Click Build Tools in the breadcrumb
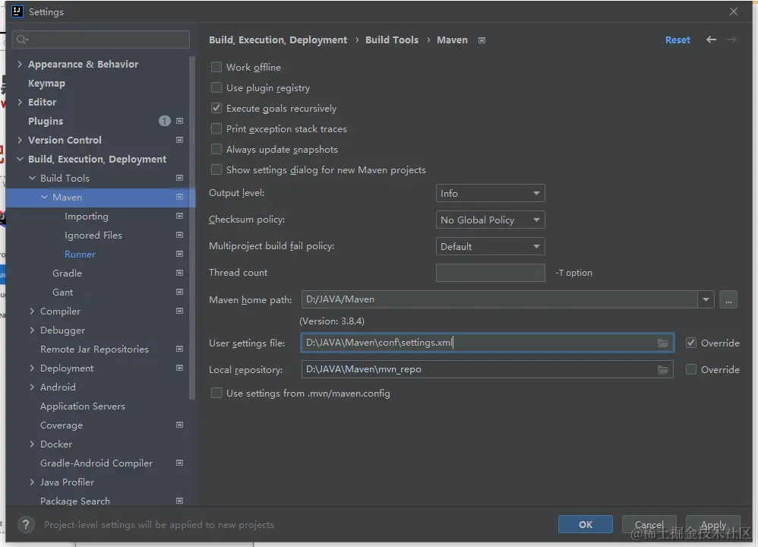This screenshot has height=547, width=758. (392, 40)
